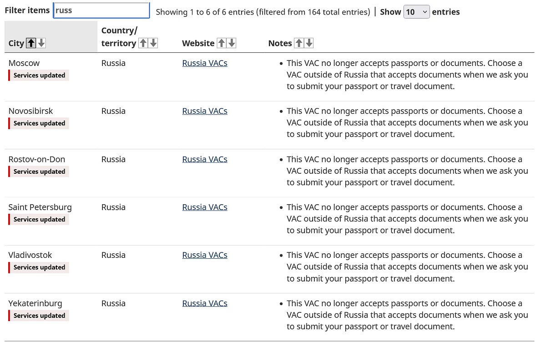
Task: Sort City column descending with down arrow
Action: click(x=41, y=43)
